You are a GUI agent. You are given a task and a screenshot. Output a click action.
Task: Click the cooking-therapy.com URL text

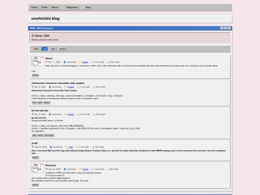(77, 96)
